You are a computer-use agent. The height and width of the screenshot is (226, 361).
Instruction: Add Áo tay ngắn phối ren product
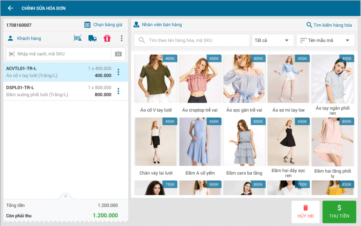pyautogui.click(x=332, y=85)
